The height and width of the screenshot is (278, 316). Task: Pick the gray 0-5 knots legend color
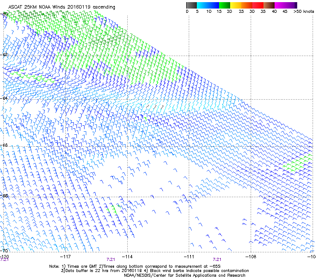point(191,5)
